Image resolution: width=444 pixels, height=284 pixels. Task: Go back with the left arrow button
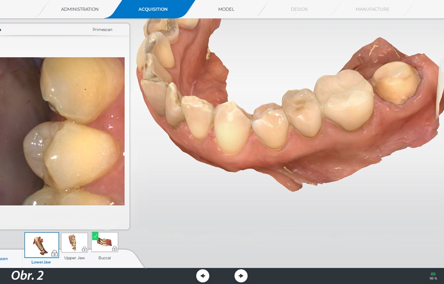(203, 276)
